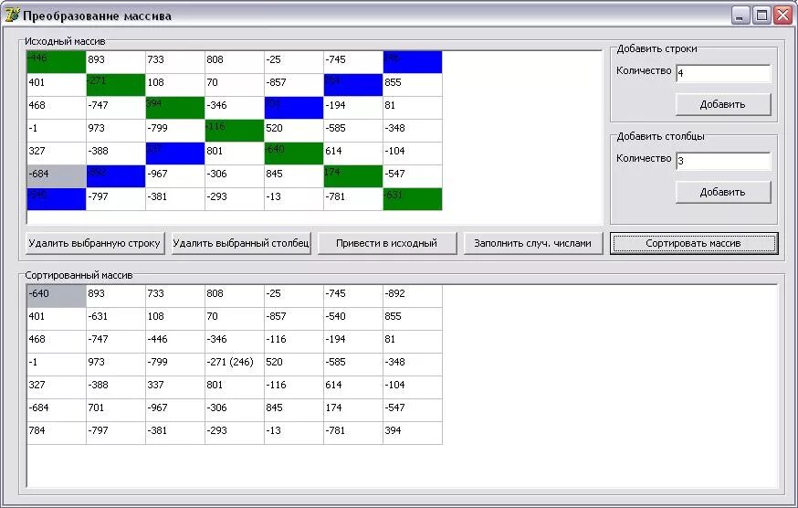
Task: Select cell -293 in the Сортированный массив grid
Action: point(235,433)
